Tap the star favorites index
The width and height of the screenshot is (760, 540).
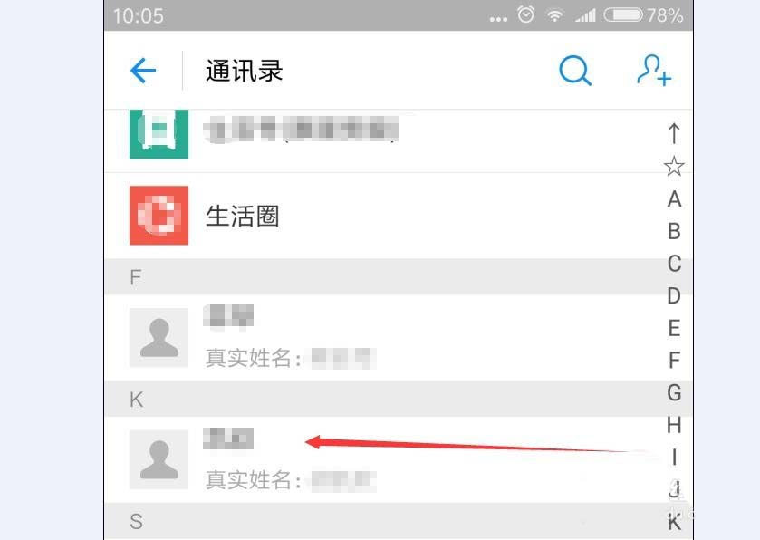click(x=674, y=167)
